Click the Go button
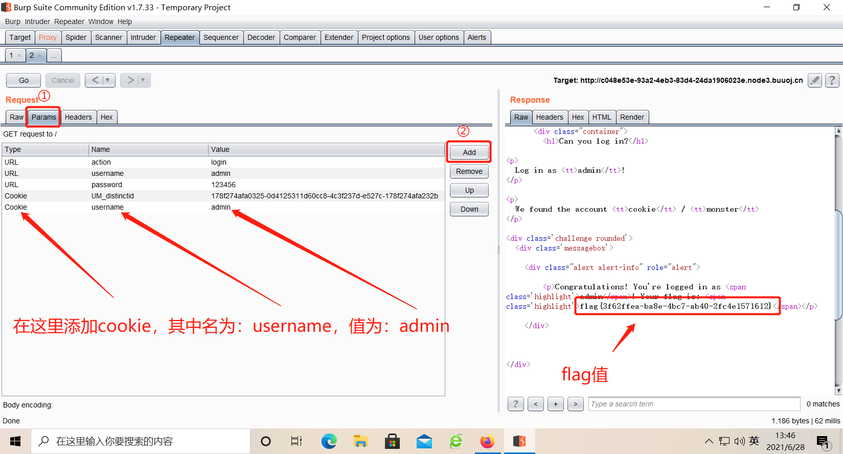The height and width of the screenshot is (454, 843). [24, 80]
